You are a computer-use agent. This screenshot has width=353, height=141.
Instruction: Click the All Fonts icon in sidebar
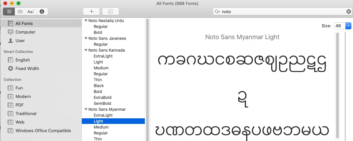tap(10, 24)
